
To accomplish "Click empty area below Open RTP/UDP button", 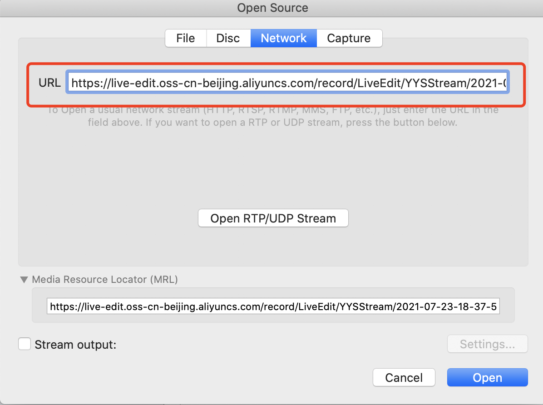I will [273, 246].
